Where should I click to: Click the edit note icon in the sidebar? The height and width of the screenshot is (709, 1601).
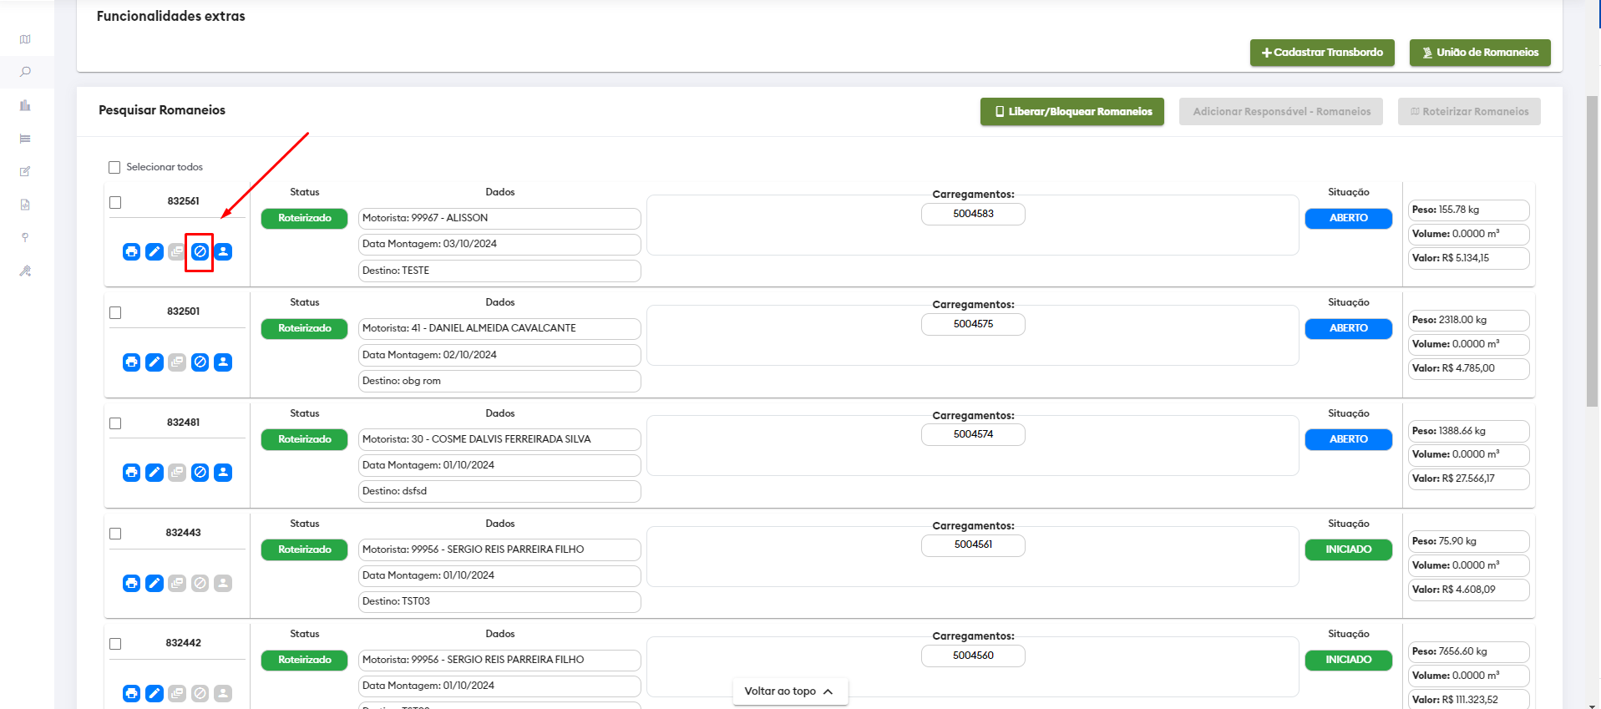[25, 171]
